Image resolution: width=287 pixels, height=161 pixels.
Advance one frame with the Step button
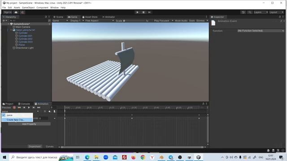(x=149, y=12)
